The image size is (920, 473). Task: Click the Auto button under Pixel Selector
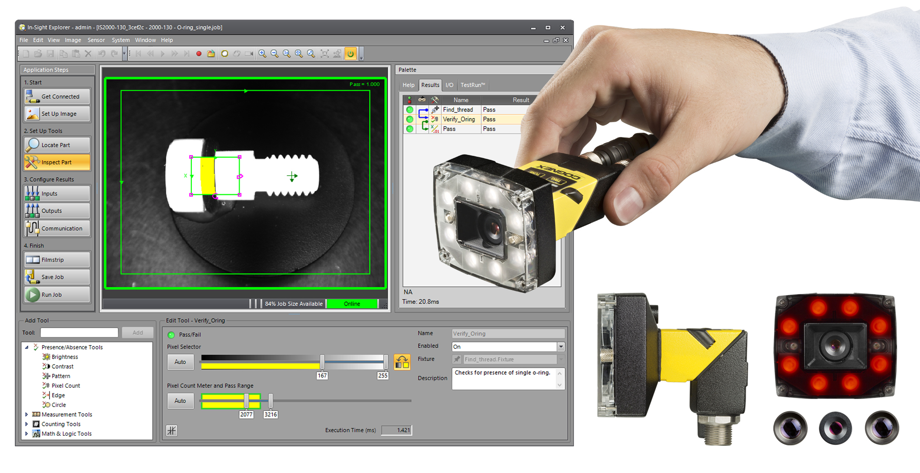coord(180,362)
